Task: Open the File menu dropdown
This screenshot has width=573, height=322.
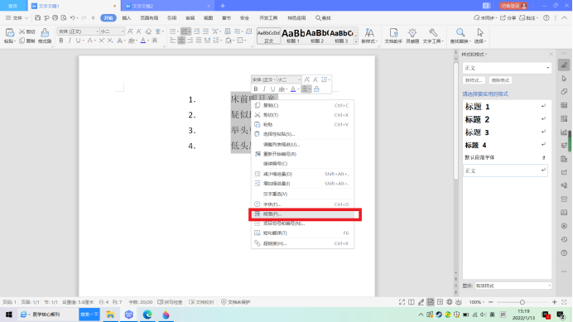Action: click(17, 18)
